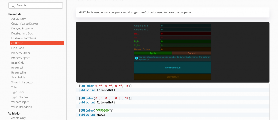This screenshot has height=120, width=278.
Task: Click the orange Cancel button
Action: click(x=191, y=53)
